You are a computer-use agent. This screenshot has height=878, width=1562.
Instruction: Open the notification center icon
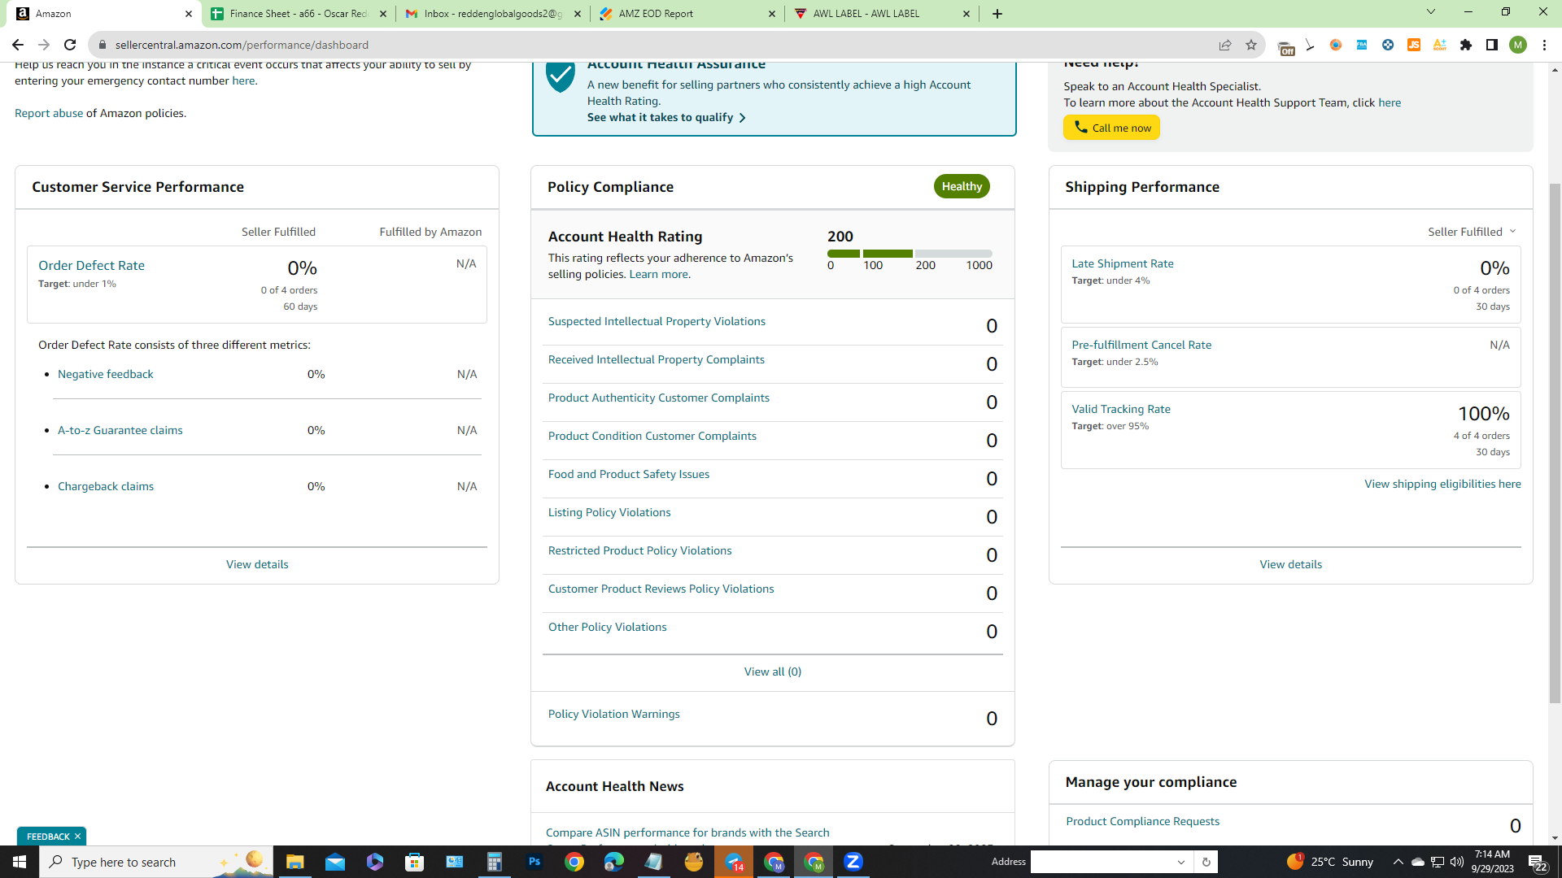(1538, 862)
